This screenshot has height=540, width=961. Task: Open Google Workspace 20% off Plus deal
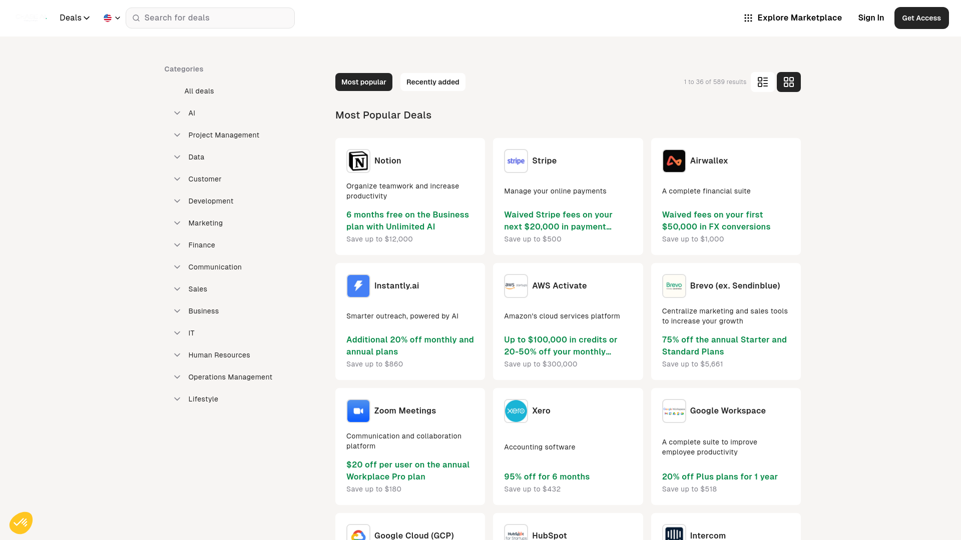click(720, 476)
